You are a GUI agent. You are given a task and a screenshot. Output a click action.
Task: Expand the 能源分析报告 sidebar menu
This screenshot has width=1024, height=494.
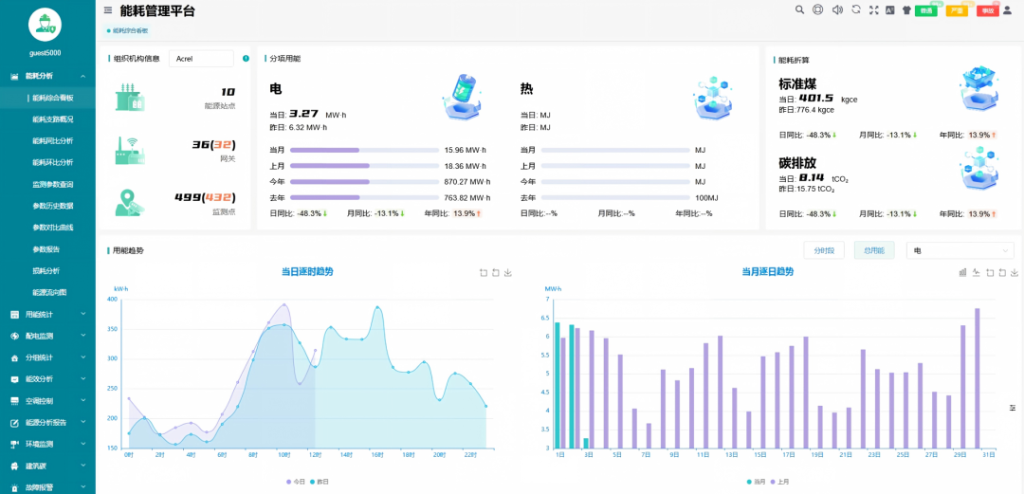point(47,422)
